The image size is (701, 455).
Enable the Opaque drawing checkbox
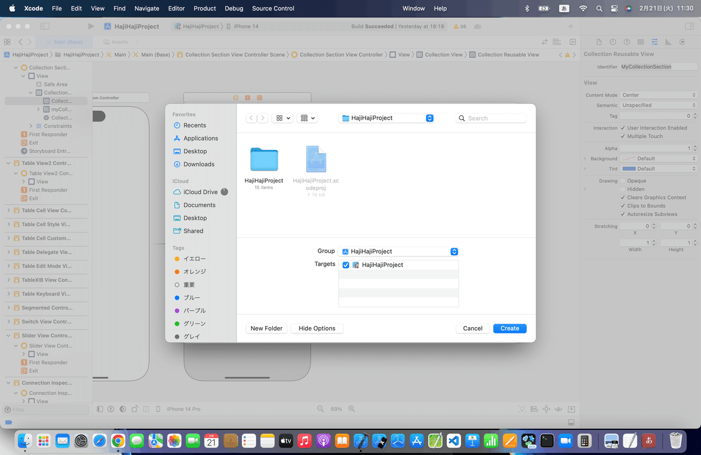[x=623, y=181]
